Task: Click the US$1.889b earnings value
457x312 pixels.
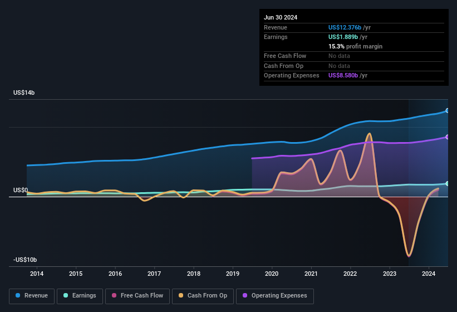Action: [x=343, y=37]
